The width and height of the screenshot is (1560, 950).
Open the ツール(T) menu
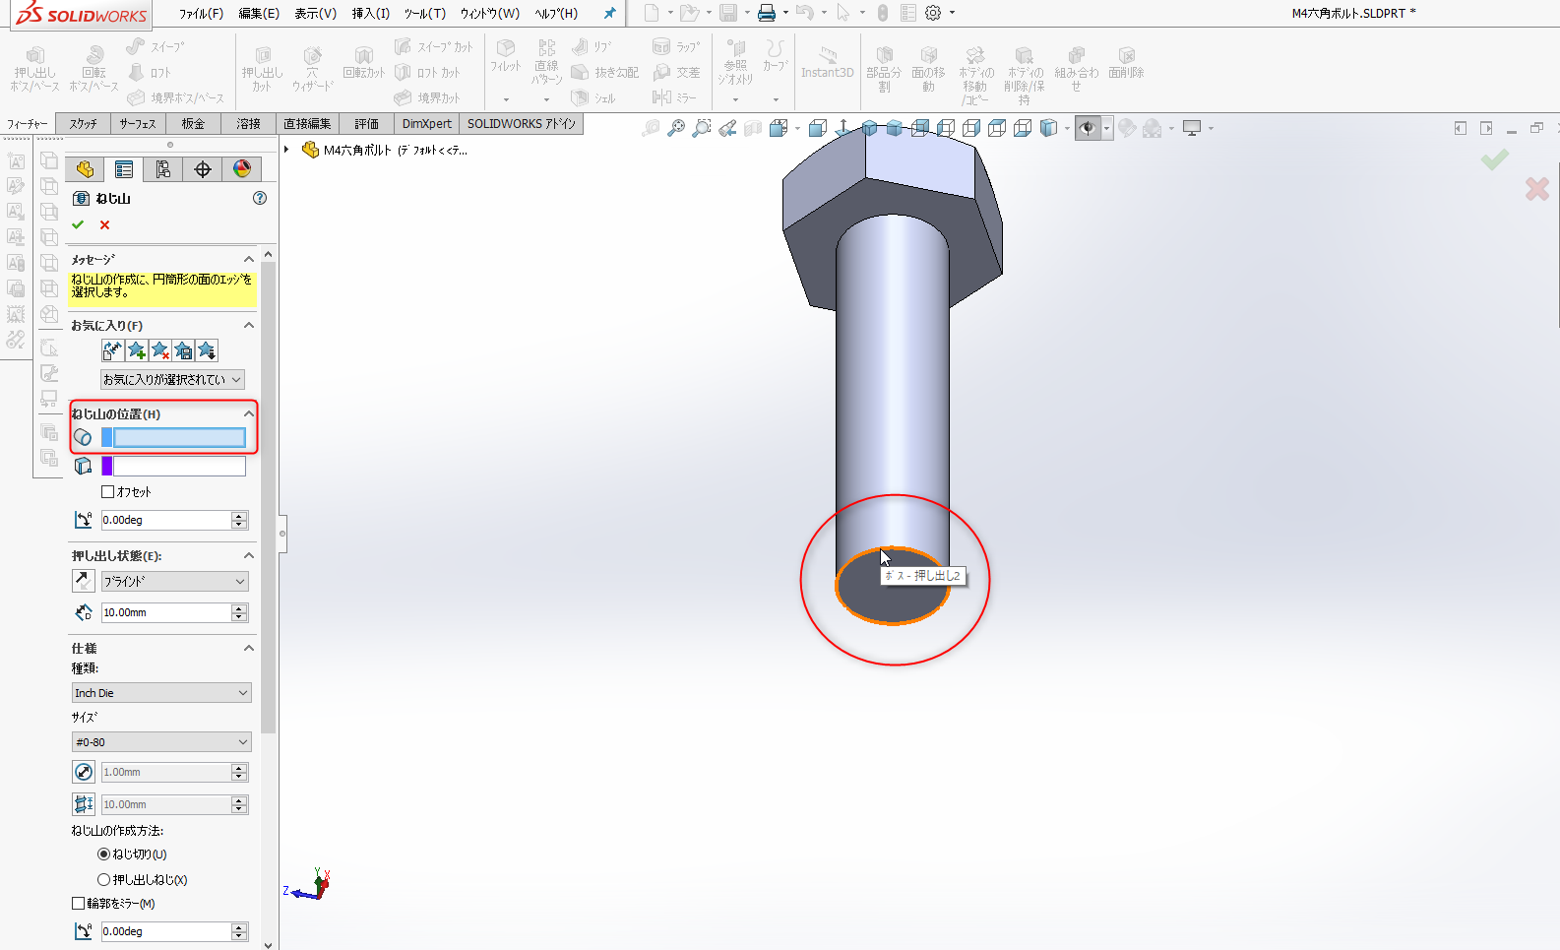pyautogui.click(x=424, y=14)
